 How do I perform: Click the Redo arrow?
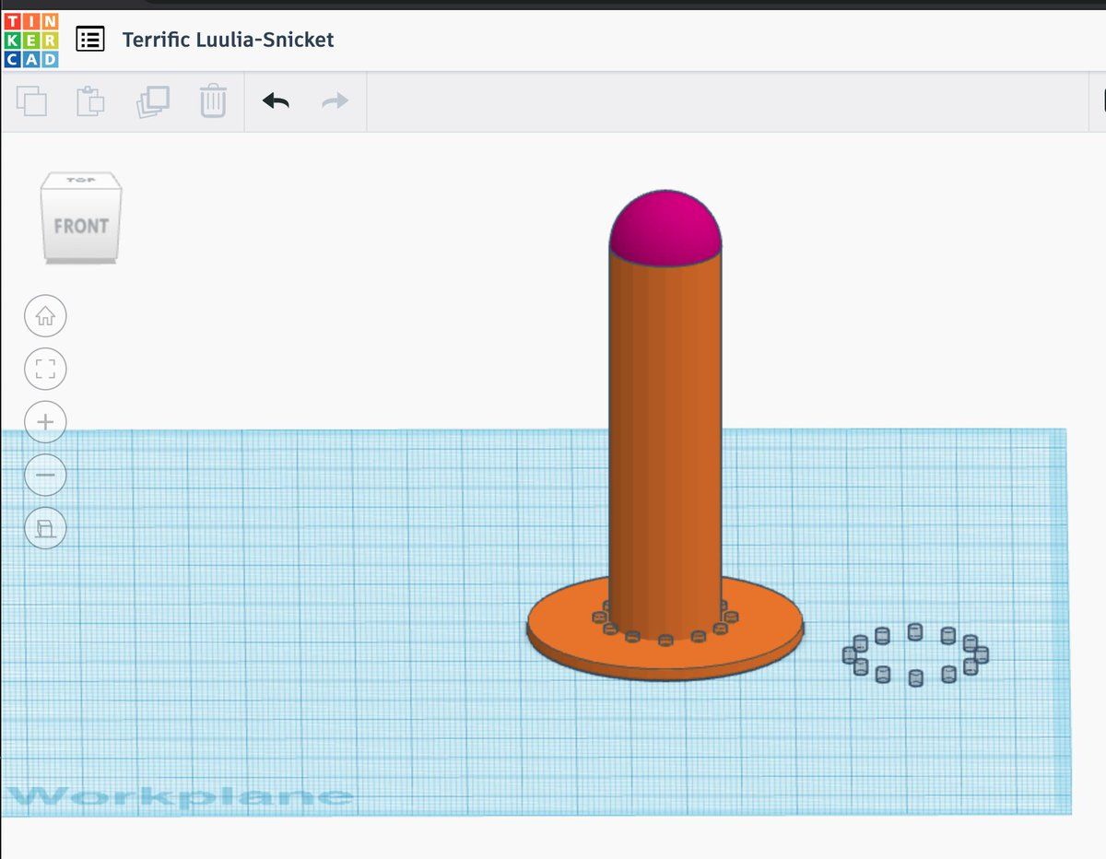click(335, 100)
